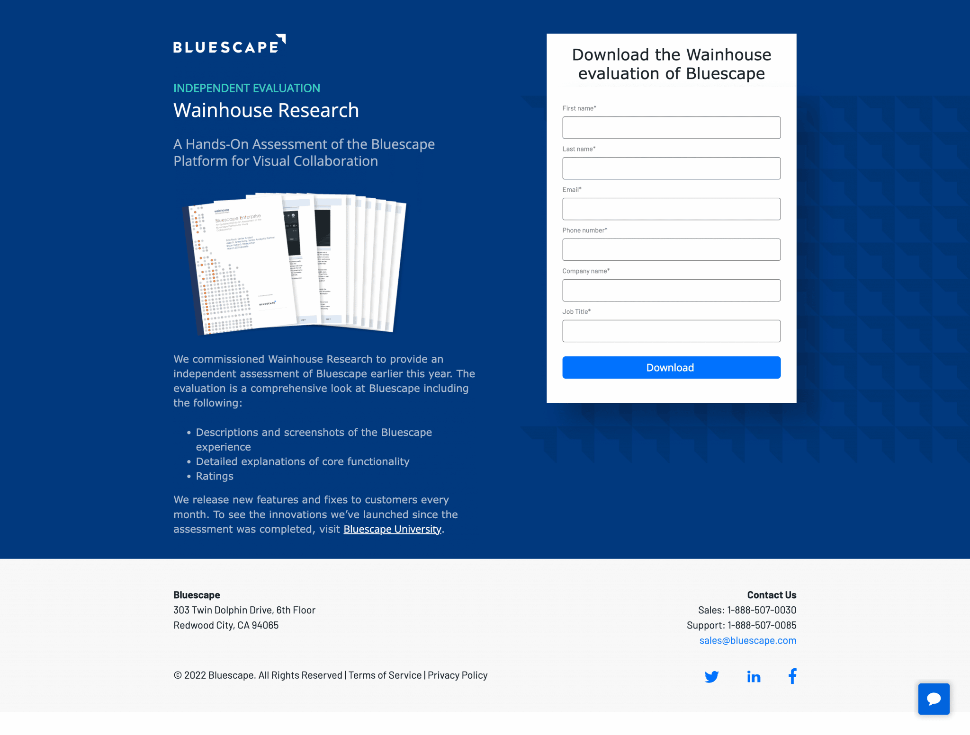Click the First name input field
The height and width of the screenshot is (735, 970).
point(671,127)
